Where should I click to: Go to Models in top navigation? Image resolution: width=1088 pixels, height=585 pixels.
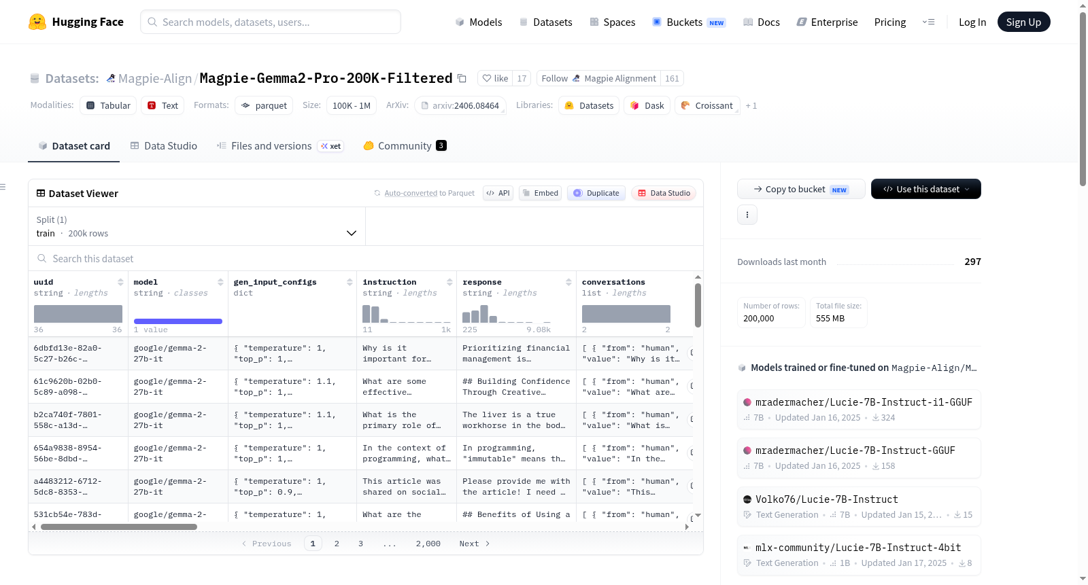coord(479,22)
